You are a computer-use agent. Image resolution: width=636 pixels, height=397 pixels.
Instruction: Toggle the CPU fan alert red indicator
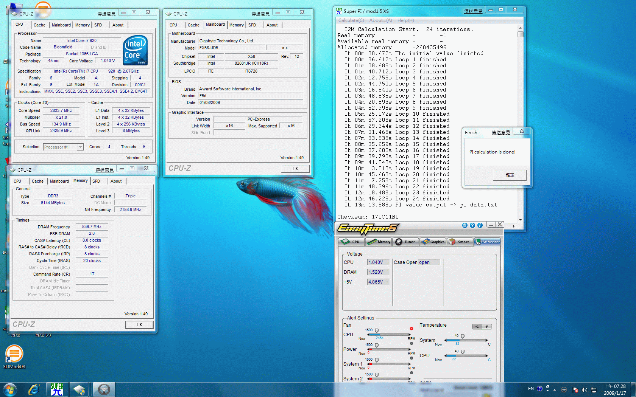tap(411, 329)
